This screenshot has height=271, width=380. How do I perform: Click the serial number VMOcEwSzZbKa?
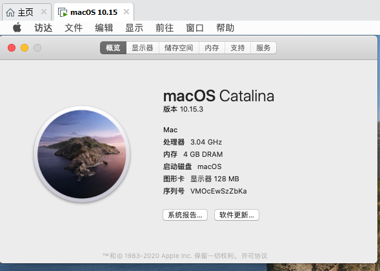pos(219,191)
